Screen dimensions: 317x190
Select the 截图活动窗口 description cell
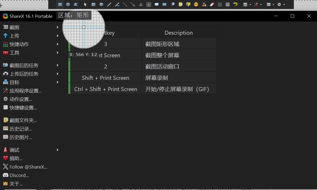click(179, 67)
